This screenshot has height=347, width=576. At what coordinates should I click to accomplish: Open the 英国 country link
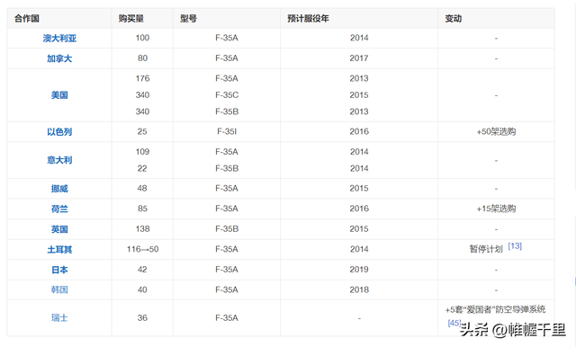59,229
